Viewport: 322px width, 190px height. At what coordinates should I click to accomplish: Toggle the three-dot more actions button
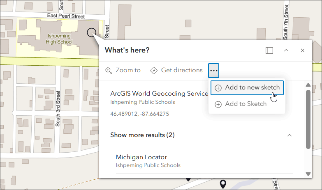(x=213, y=71)
